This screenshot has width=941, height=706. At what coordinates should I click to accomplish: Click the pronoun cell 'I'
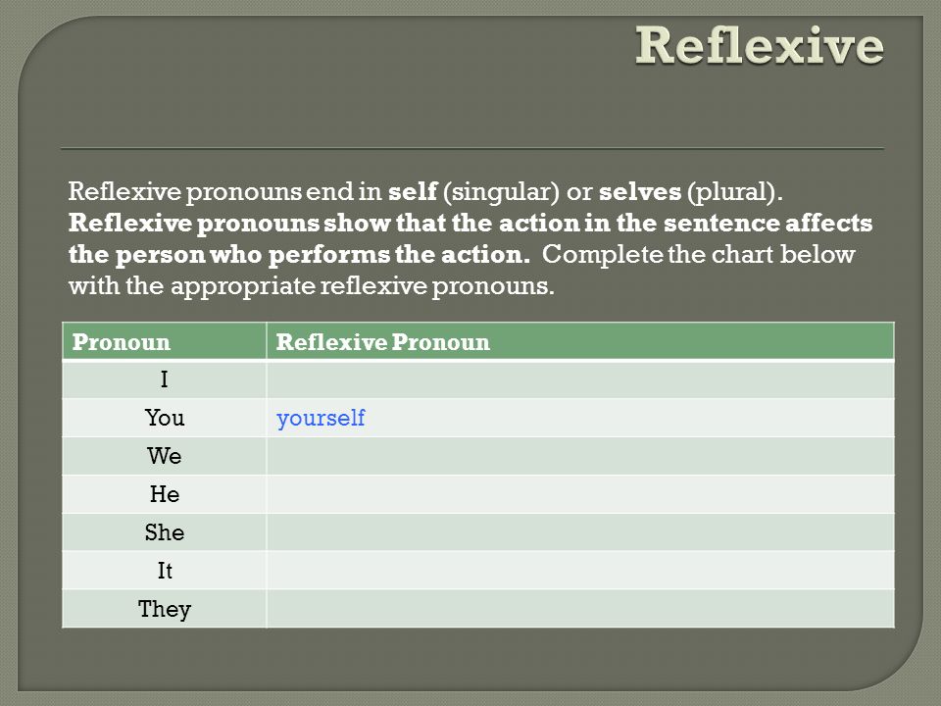coord(164,379)
